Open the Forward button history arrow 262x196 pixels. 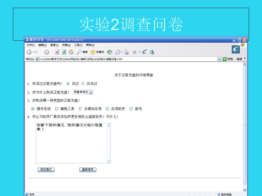(x=52, y=52)
